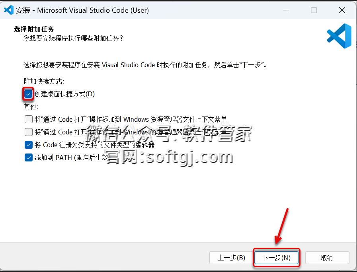Click the 附加快捷方式: group label
Viewport: 357px width, 272px height.
(x=44, y=81)
